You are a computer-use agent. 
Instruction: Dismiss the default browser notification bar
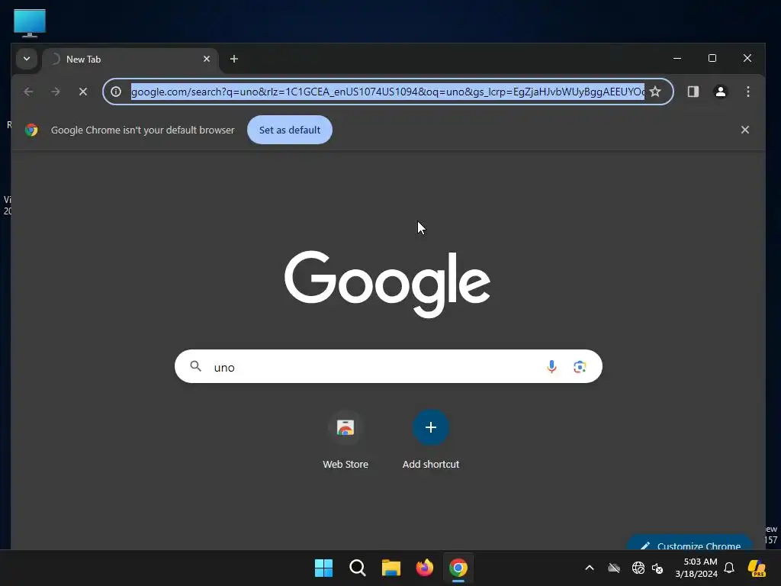(744, 130)
